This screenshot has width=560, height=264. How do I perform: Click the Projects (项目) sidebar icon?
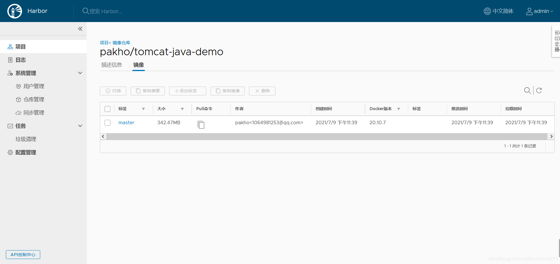point(10,47)
